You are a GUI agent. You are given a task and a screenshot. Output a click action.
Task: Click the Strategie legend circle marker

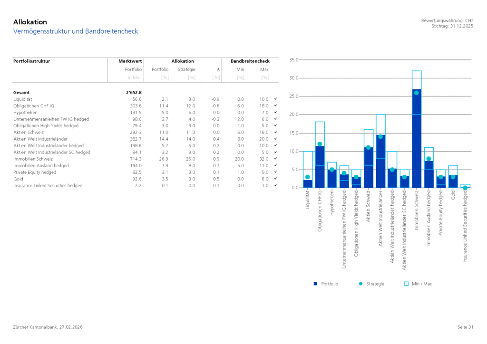pos(360,284)
